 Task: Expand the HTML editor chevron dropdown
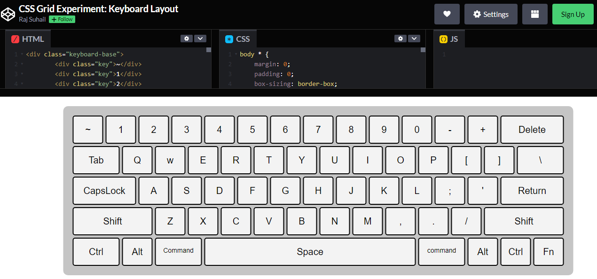pyautogui.click(x=200, y=39)
